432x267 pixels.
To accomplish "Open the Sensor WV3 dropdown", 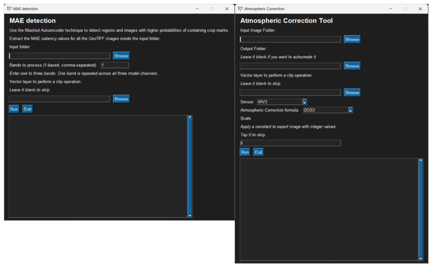I will point(304,102).
